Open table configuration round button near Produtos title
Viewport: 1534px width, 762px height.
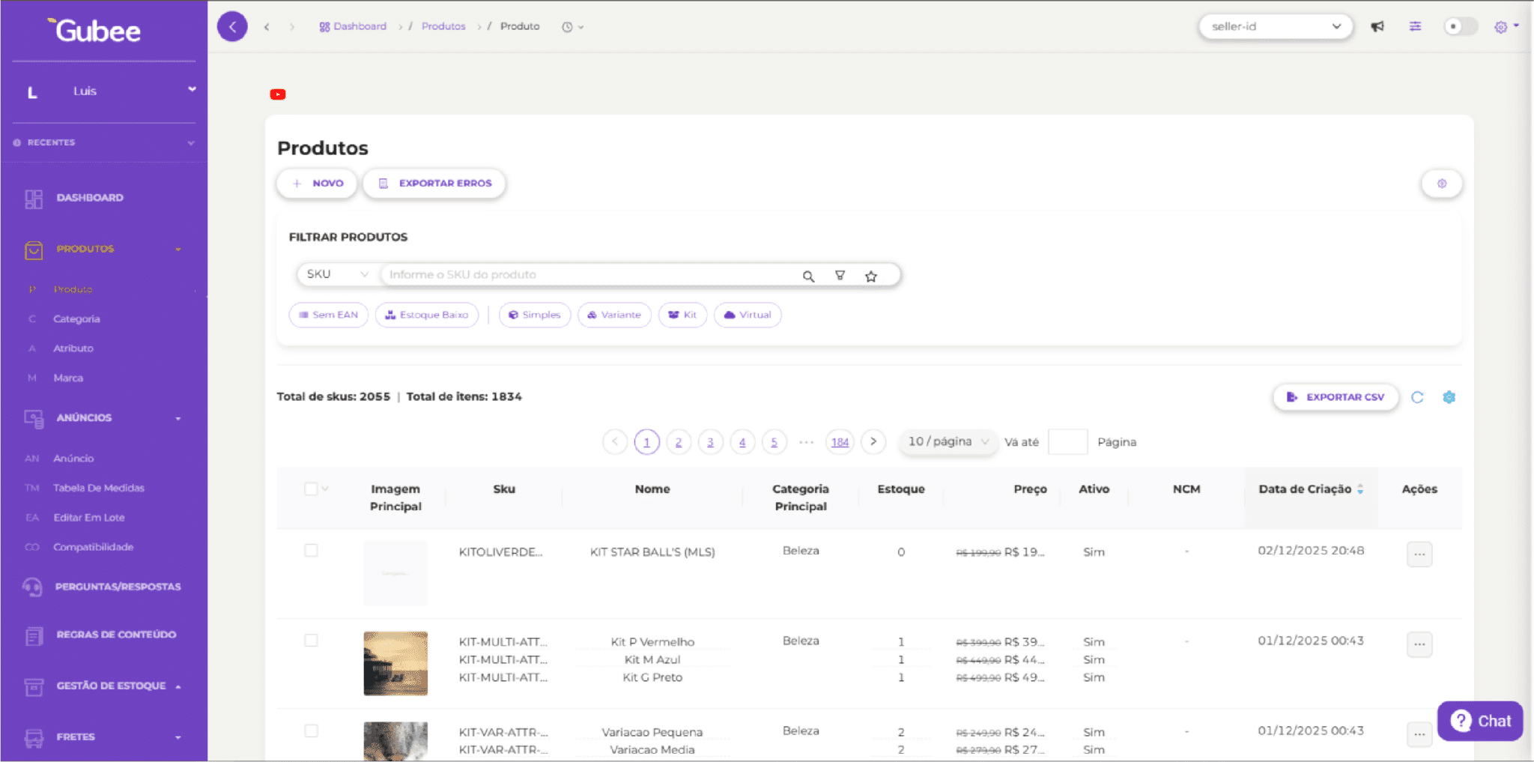tap(1442, 184)
